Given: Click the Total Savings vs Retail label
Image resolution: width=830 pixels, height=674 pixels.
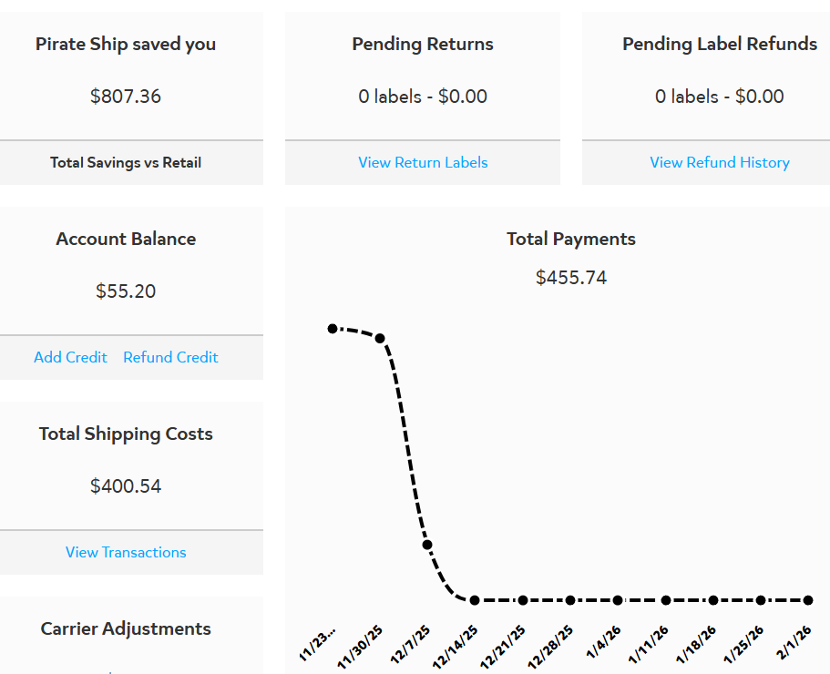Looking at the screenshot, I should 126,163.
